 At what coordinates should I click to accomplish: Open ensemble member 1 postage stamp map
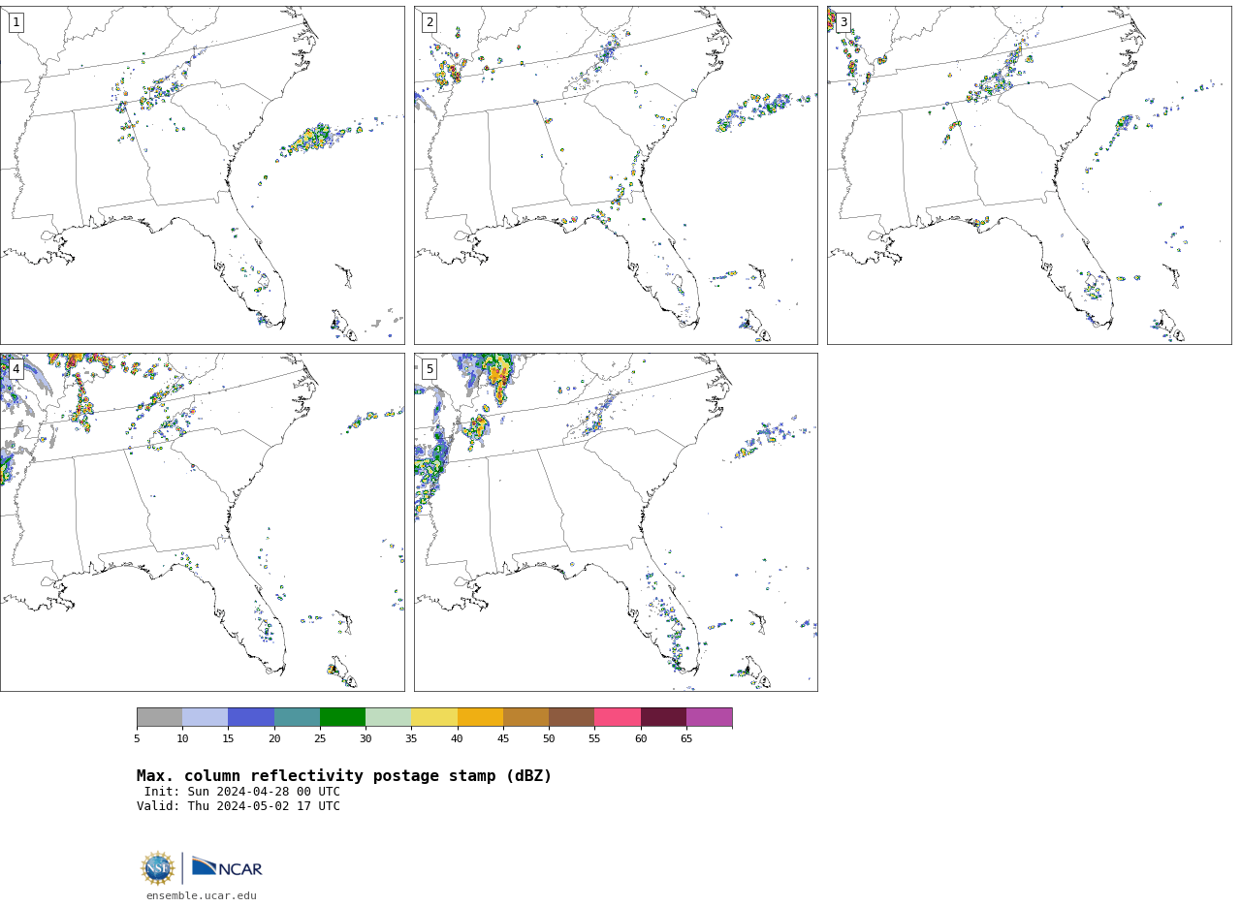(x=202, y=175)
